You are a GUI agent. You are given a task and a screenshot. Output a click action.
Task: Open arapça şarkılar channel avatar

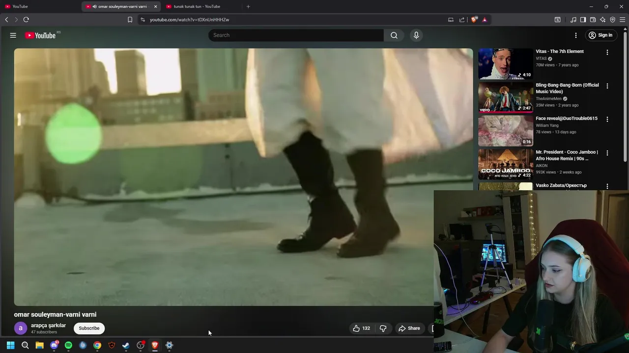[20, 328]
